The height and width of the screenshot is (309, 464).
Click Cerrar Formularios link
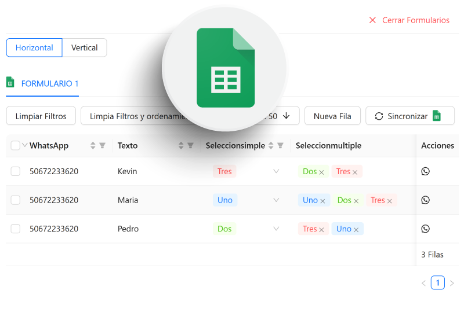coord(409,20)
